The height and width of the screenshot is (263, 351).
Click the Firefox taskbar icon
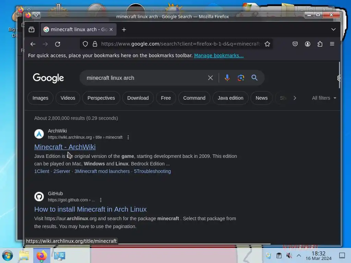(x=42, y=255)
